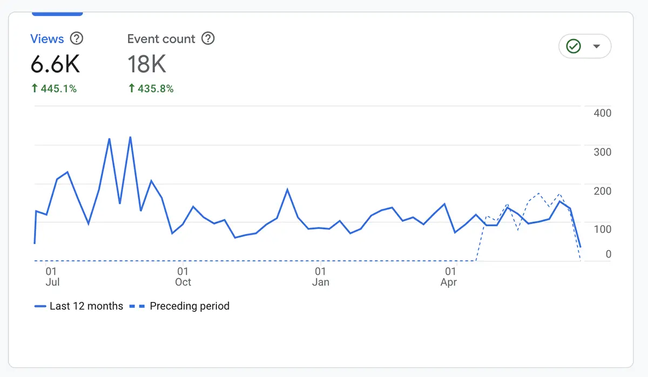The height and width of the screenshot is (377, 648).
Task: Click the green up arrow beside 445.1%
Action: [x=35, y=88]
